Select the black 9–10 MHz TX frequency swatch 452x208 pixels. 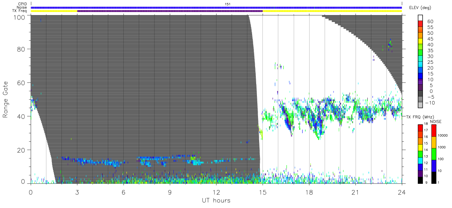tap(420, 180)
